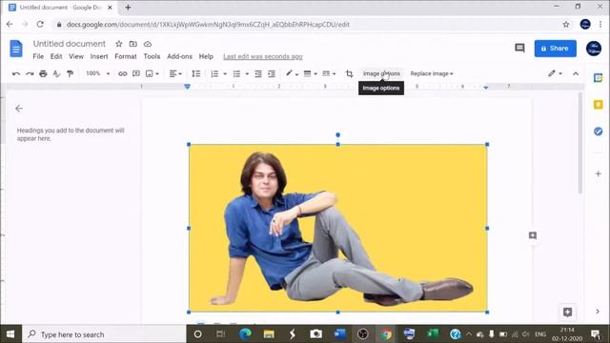Screen dimensions: 610x343
Task: Open the text alignment dropdown
Action: pyautogui.click(x=175, y=73)
